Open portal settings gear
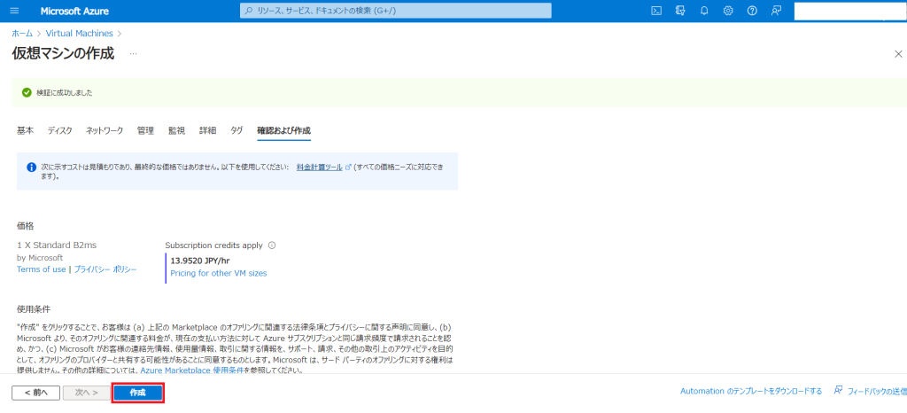907x413 pixels. (728, 11)
